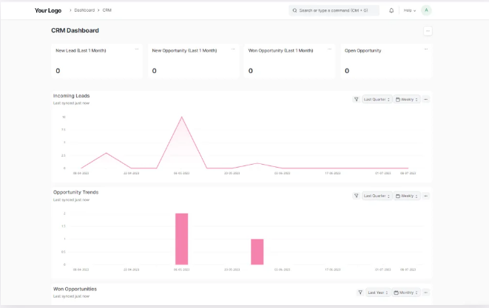Click the CRM breadcrumb link
This screenshot has height=308, width=489.
click(107, 10)
